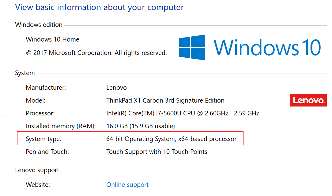The height and width of the screenshot is (196, 332).
Task: Select the System section header
Action: [25, 73]
